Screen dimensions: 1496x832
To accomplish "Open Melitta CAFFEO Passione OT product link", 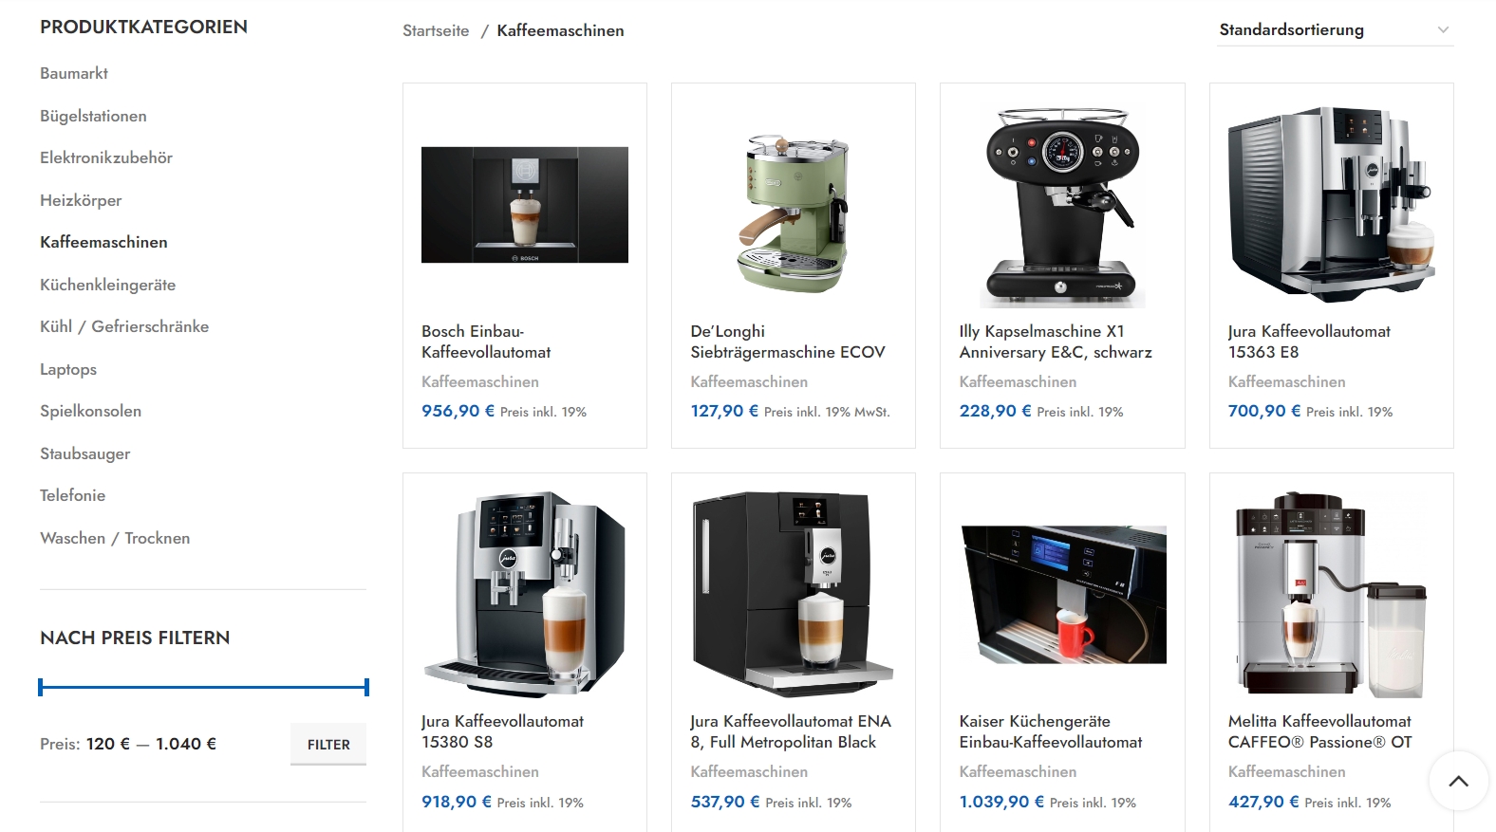I will [1320, 731].
